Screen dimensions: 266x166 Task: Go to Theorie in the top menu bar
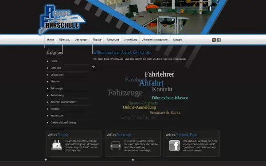(x=97, y=40)
